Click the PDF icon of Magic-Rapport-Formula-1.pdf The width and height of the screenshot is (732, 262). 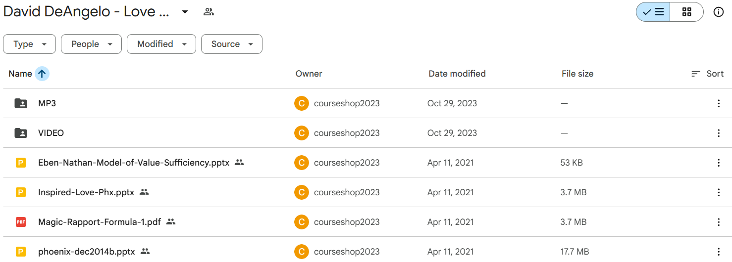[x=21, y=222]
